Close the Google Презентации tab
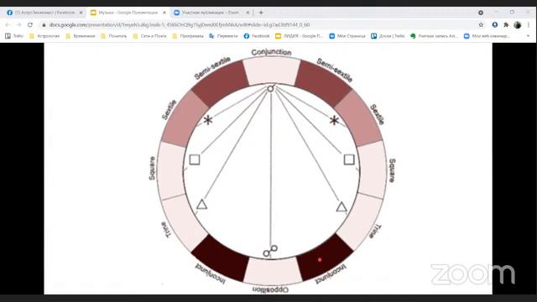Screen dimensions: 537x302 (164, 13)
